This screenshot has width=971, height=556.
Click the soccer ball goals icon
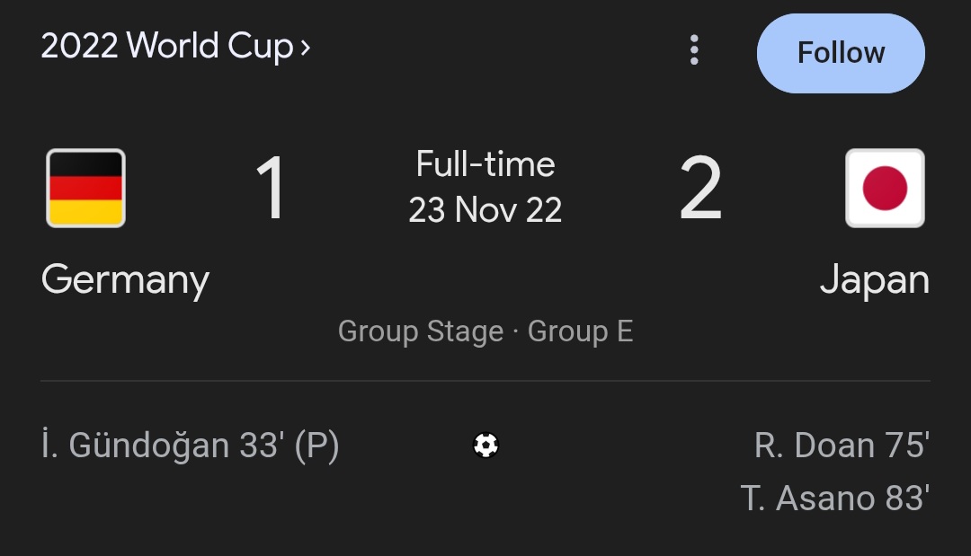[485, 445]
